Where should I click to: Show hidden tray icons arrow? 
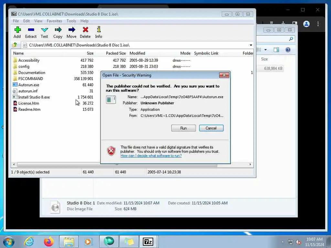[283, 242]
